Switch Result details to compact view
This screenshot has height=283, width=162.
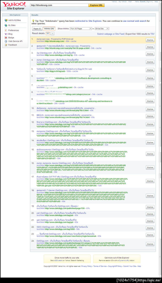52,33
